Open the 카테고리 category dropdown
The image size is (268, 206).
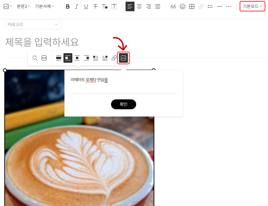pyautogui.click(x=33, y=24)
